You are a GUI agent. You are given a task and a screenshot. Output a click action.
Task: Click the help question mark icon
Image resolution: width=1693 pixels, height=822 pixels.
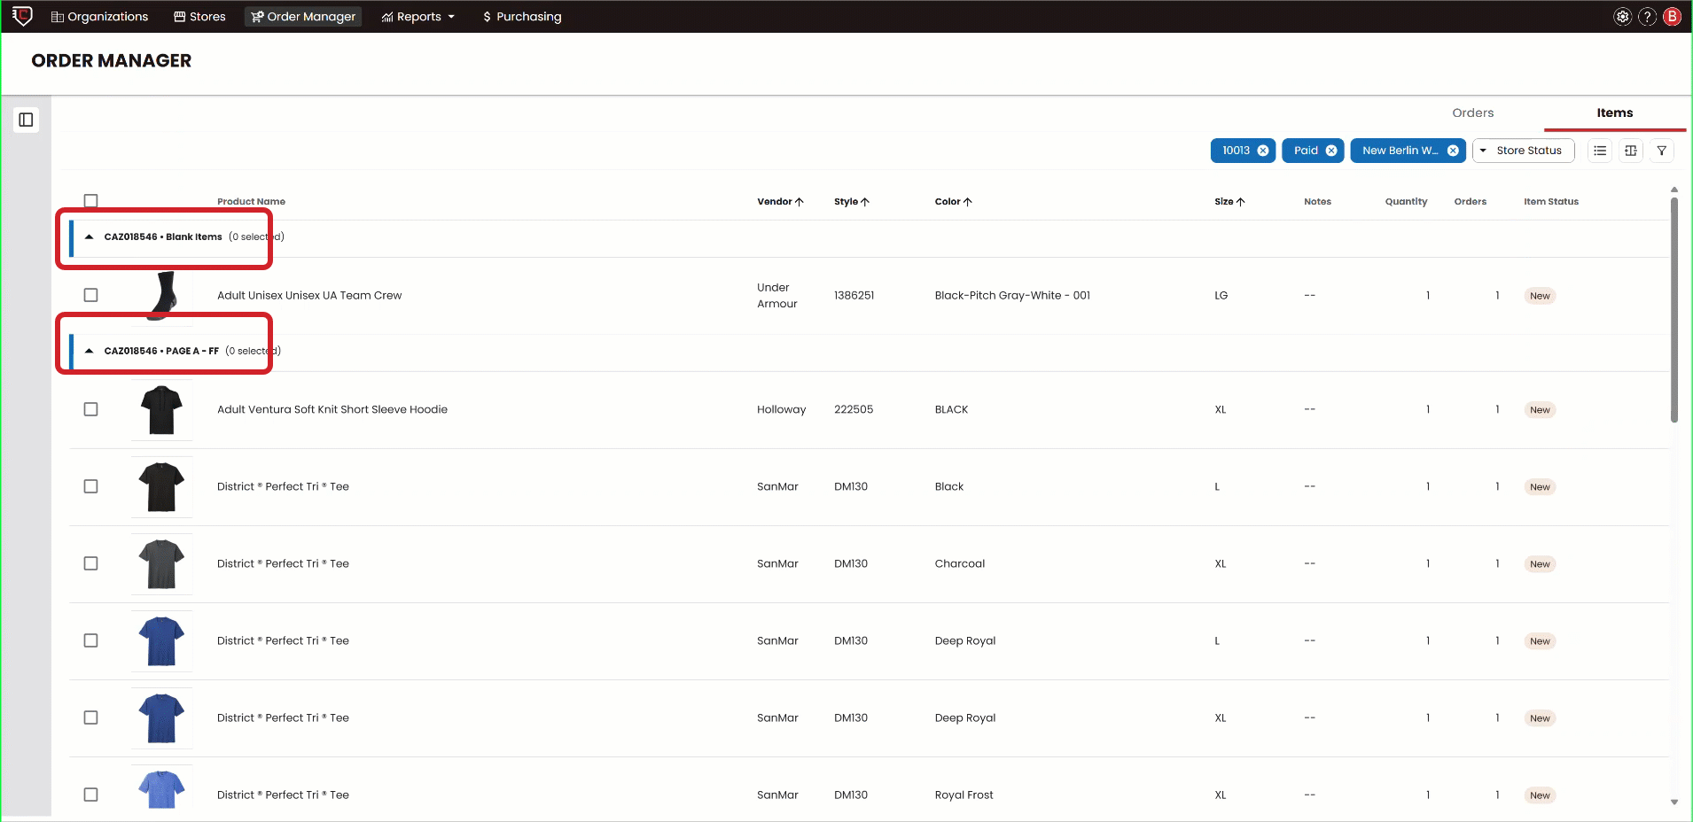pyautogui.click(x=1647, y=17)
